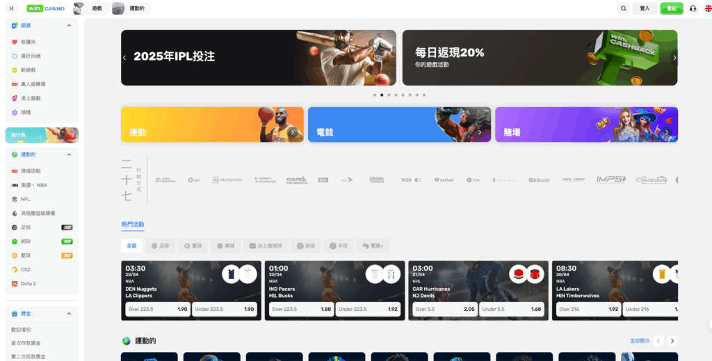Select the 手球 filter tab

[x=339, y=246]
